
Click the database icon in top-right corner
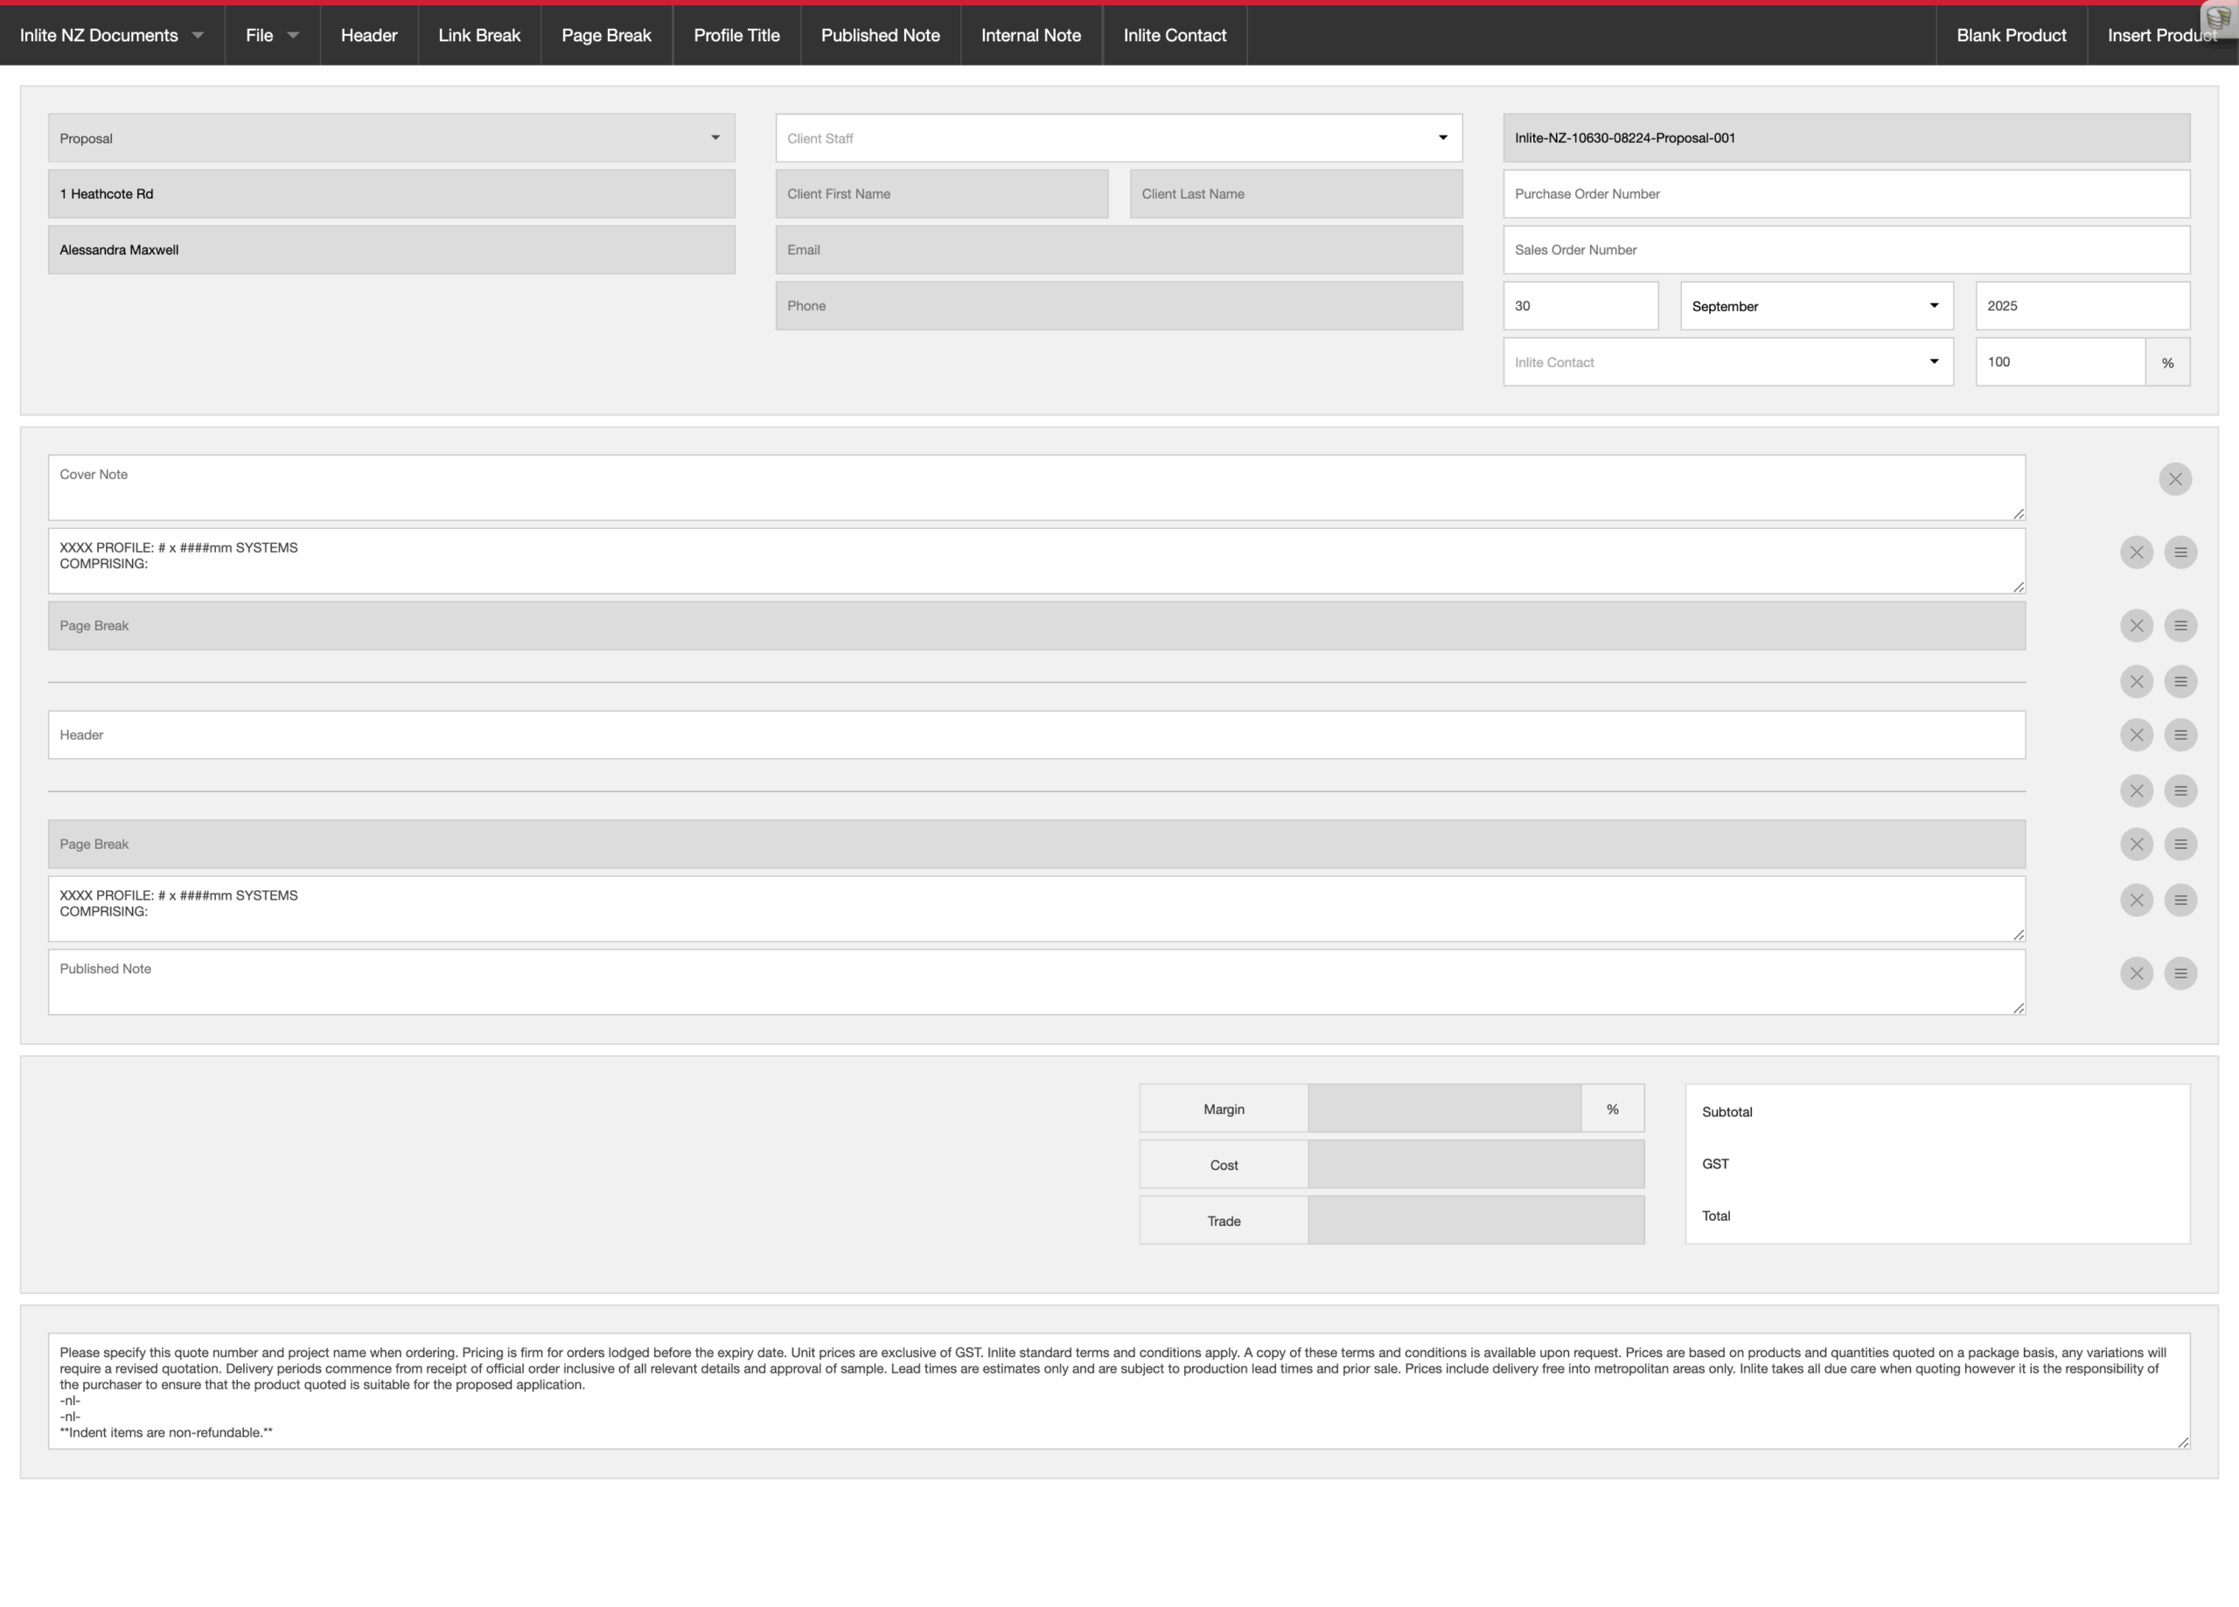point(2218,17)
